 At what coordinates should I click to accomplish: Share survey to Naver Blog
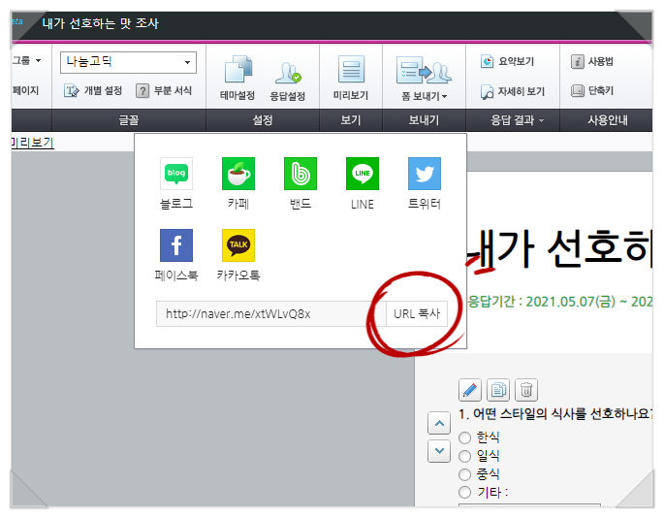(x=176, y=174)
